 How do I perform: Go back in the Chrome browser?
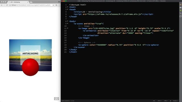2,5
